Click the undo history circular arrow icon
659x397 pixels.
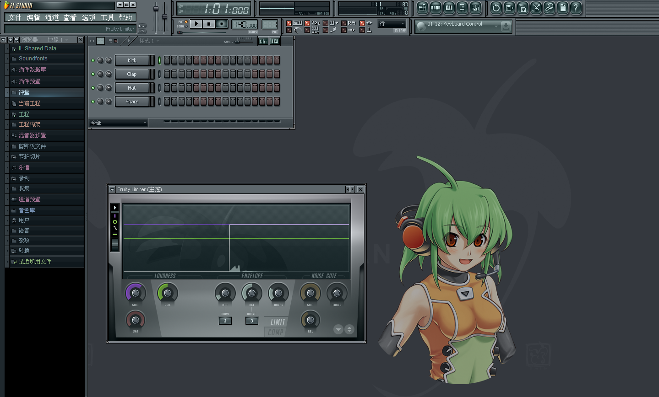click(x=496, y=7)
